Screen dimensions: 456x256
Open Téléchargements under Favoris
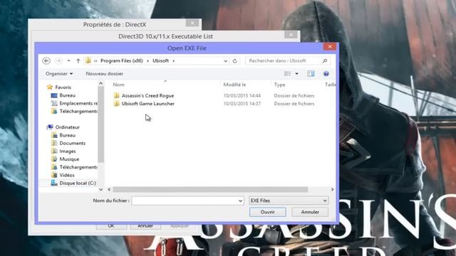(78, 111)
